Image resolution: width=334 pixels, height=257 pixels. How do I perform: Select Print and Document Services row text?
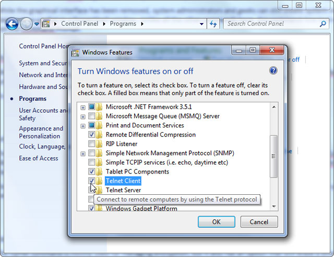click(x=145, y=125)
